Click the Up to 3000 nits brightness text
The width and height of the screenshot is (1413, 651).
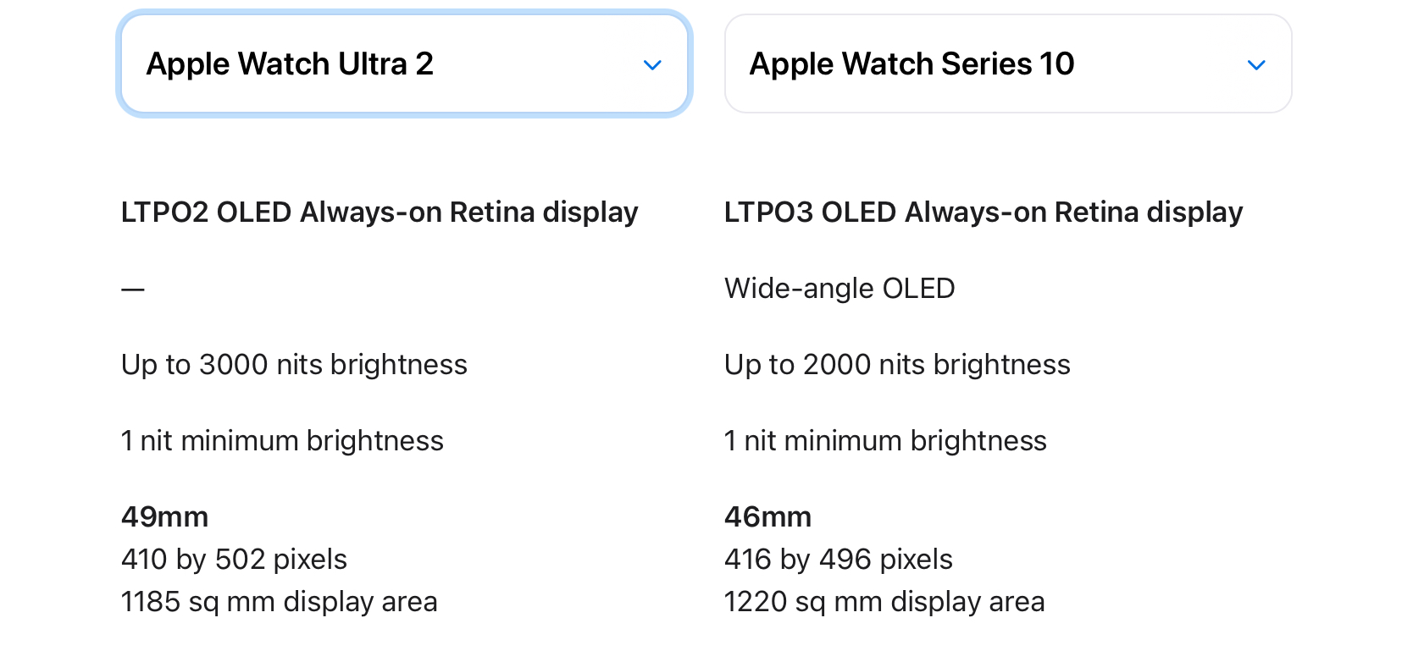click(294, 365)
